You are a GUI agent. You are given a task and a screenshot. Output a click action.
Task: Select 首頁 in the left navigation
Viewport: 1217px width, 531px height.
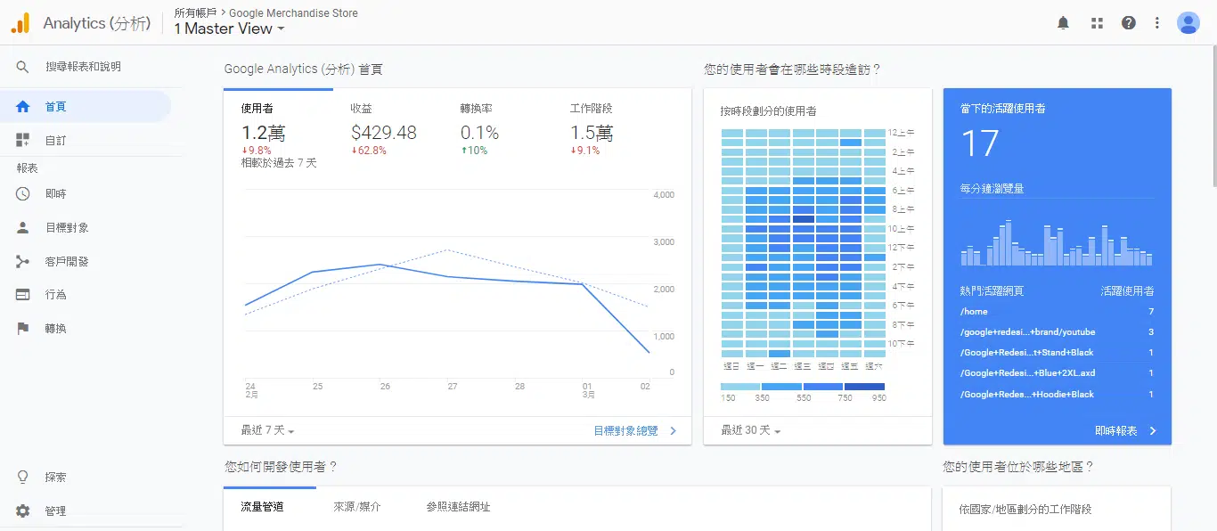pos(55,107)
